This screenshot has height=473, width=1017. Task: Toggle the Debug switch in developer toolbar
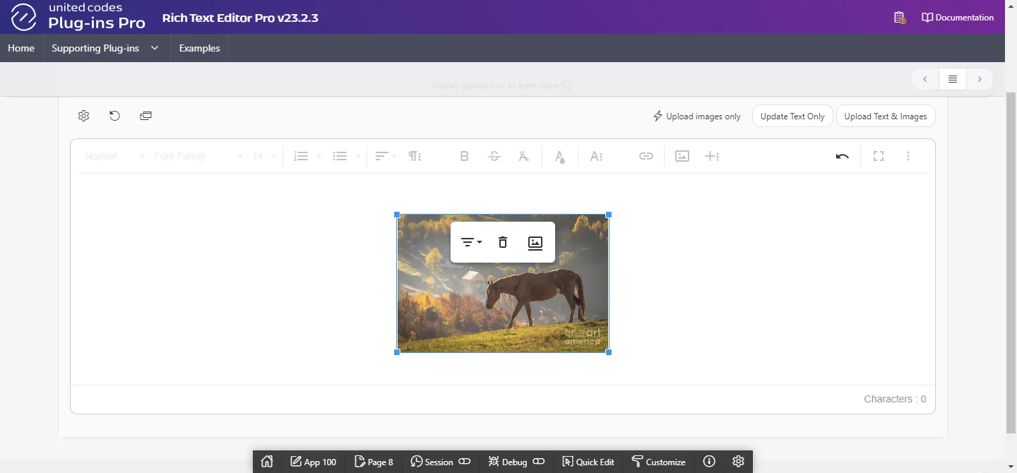(539, 462)
